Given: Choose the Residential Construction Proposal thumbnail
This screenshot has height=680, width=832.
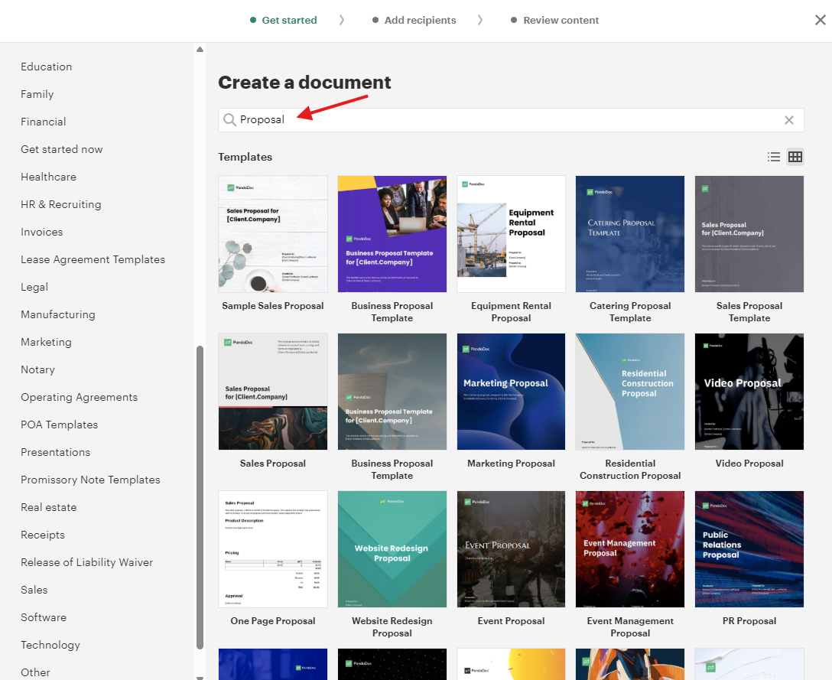Looking at the screenshot, I should 630,392.
